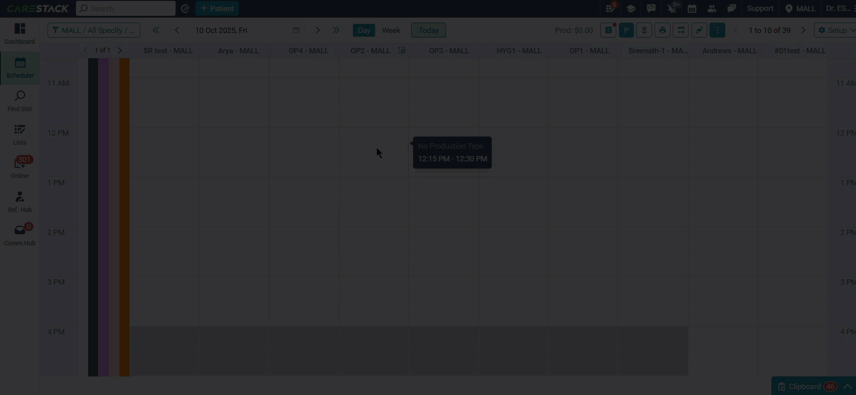The image size is (856, 395).
Task: Switch to the Day view
Action: pos(364,30)
